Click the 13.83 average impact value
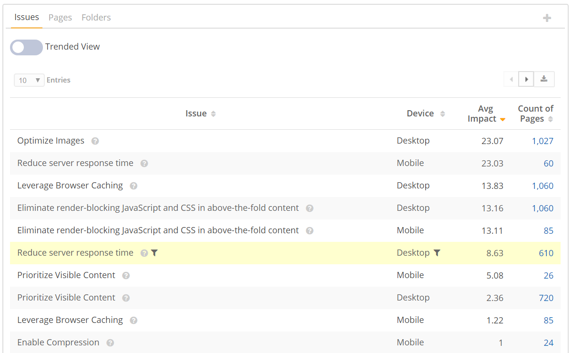 click(492, 186)
